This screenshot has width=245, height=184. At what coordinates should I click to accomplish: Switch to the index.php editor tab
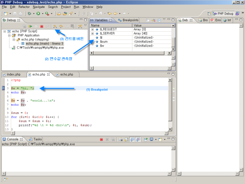pos(14,75)
